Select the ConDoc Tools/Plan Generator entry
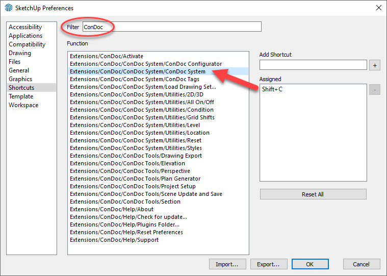Image resolution: width=387 pixels, height=276 pixels. (x=135, y=179)
